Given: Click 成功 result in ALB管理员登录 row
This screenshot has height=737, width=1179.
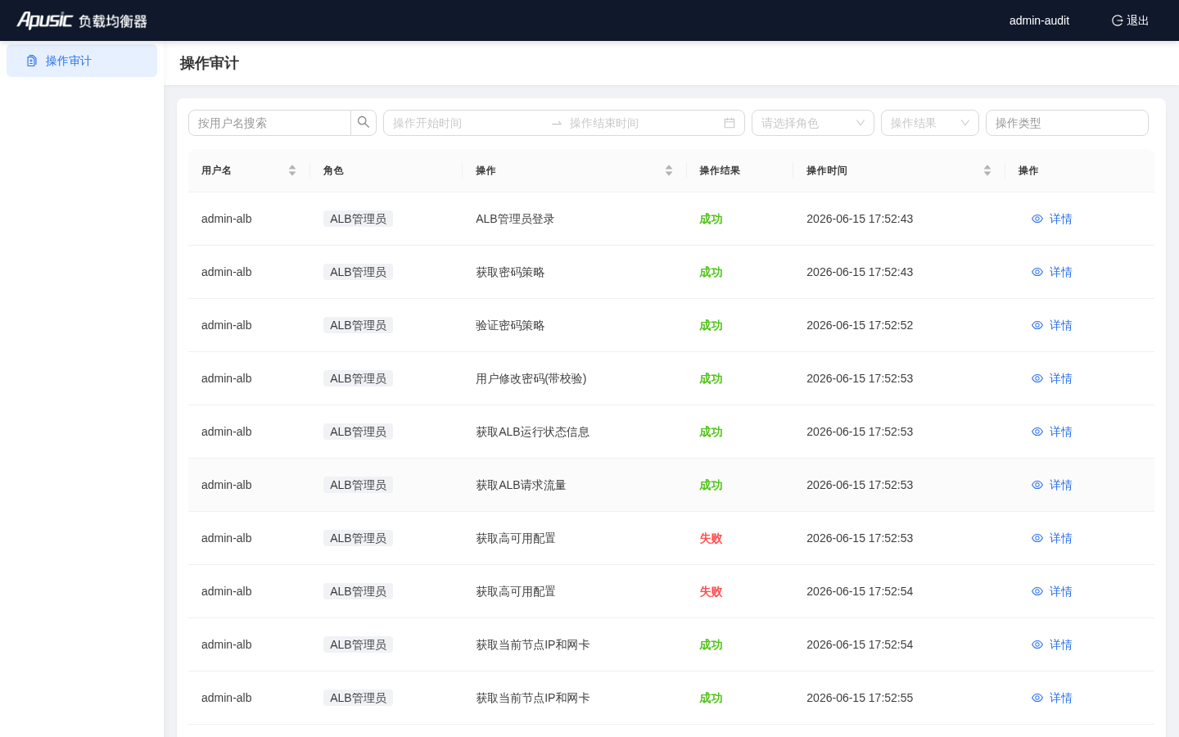Looking at the screenshot, I should click(x=711, y=219).
